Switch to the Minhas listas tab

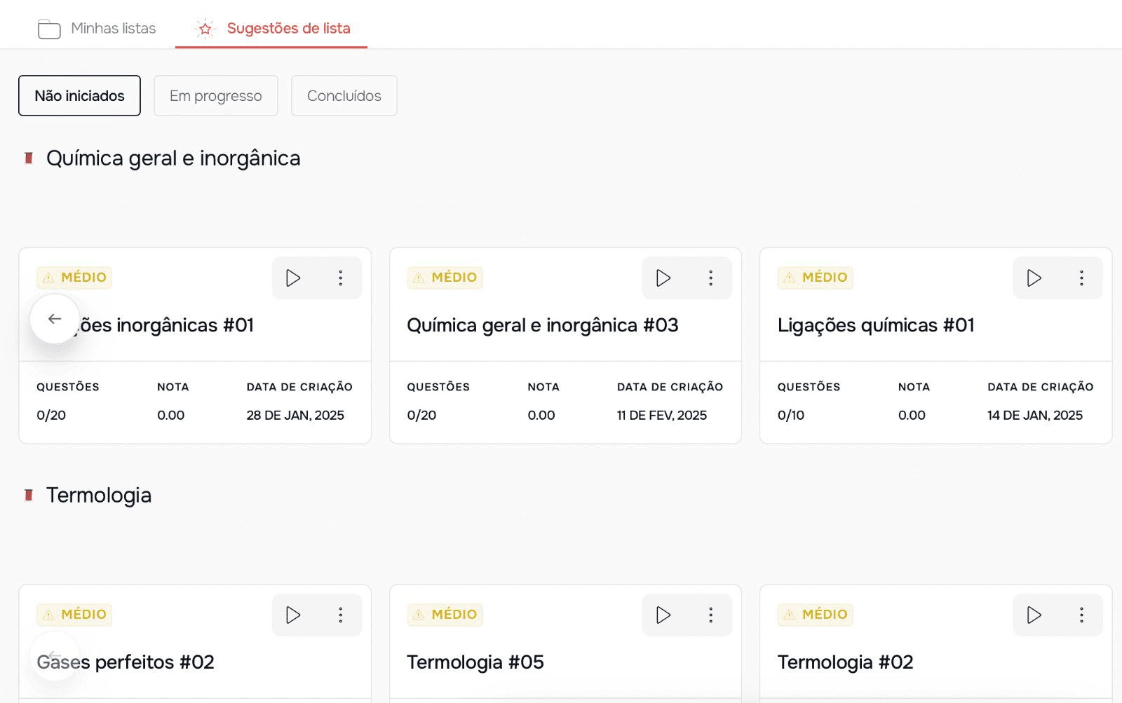97,29
